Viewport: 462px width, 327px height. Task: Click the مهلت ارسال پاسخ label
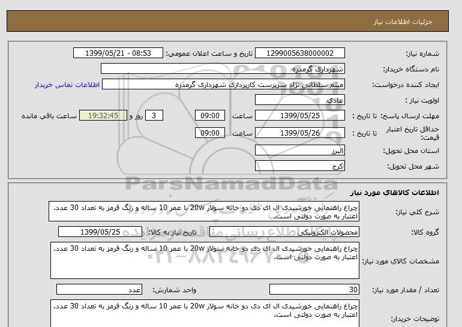(410, 116)
